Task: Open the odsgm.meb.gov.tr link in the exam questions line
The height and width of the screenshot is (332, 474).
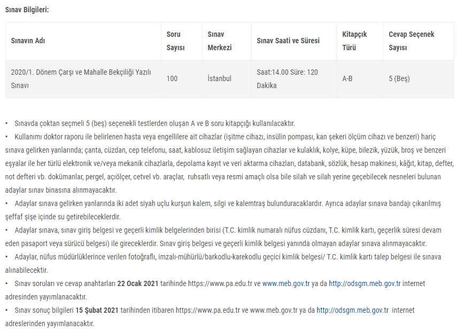Action: coord(364,283)
